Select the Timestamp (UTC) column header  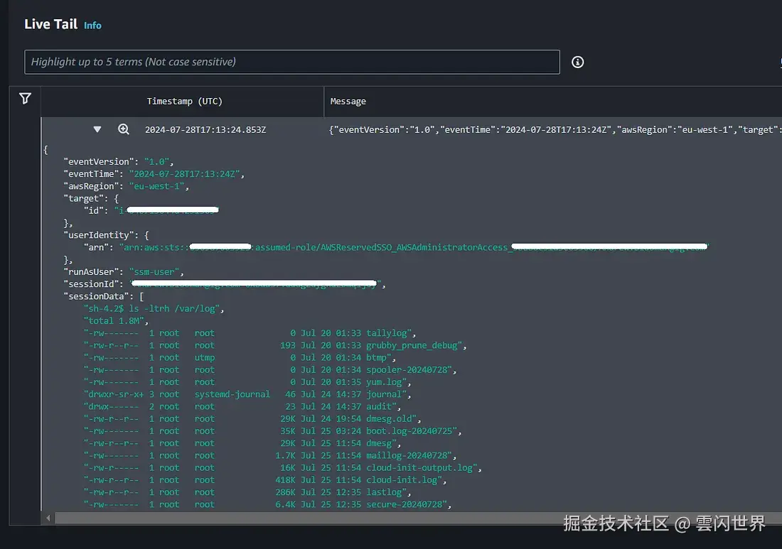pyautogui.click(x=185, y=101)
